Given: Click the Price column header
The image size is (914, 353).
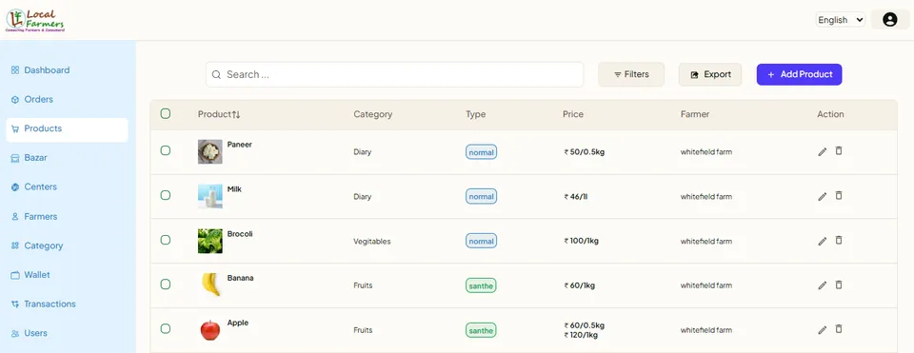Looking at the screenshot, I should tap(573, 115).
